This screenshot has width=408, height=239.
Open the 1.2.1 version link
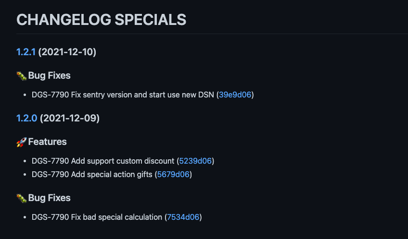point(26,52)
